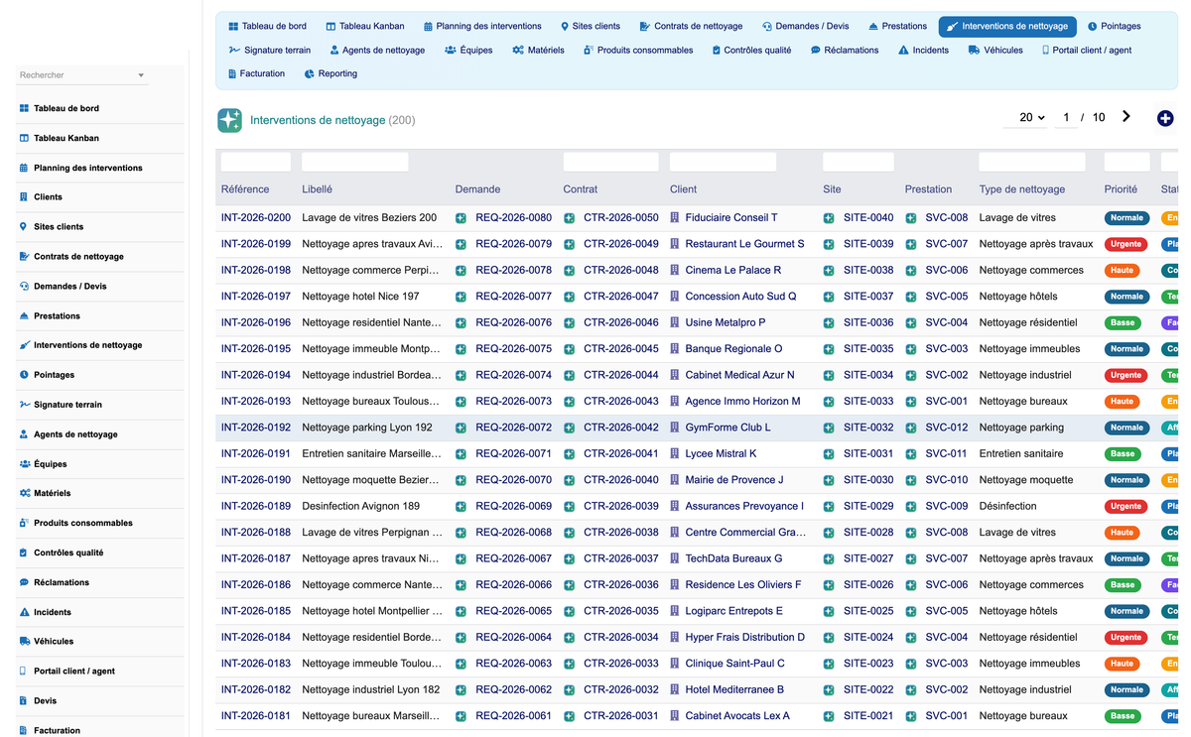Click the Basse badge in row INT-2026-0196
The image size is (1191, 737).
(1123, 322)
